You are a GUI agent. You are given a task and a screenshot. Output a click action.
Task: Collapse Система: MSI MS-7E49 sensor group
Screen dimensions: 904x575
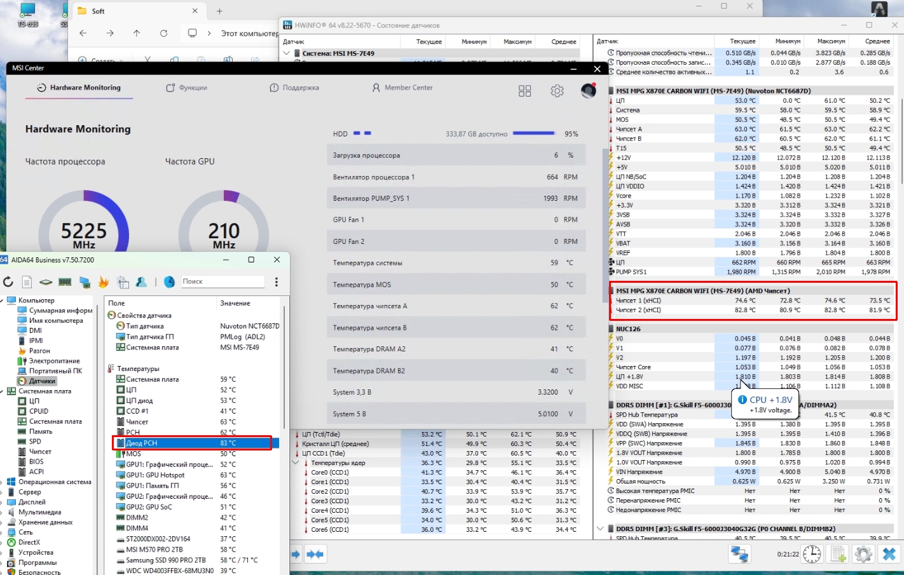click(x=287, y=53)
